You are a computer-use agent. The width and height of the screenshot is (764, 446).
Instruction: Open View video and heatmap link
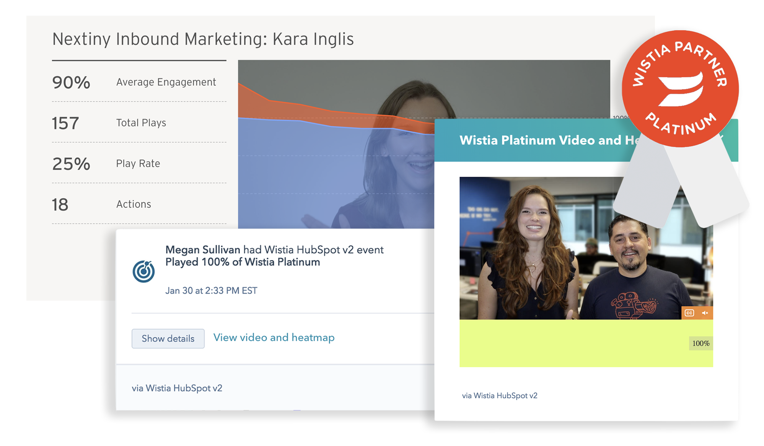pyautogui.click(x=274, y=337)
